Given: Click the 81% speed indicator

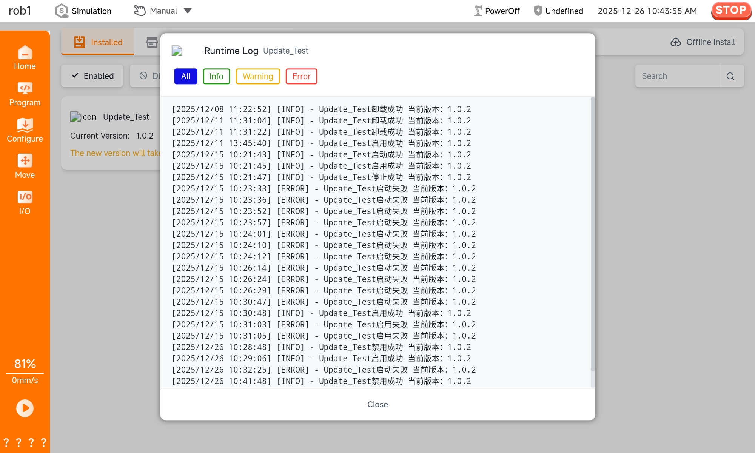Looking at the screenshot, I should pyautogui.click(x=25, y=364).
